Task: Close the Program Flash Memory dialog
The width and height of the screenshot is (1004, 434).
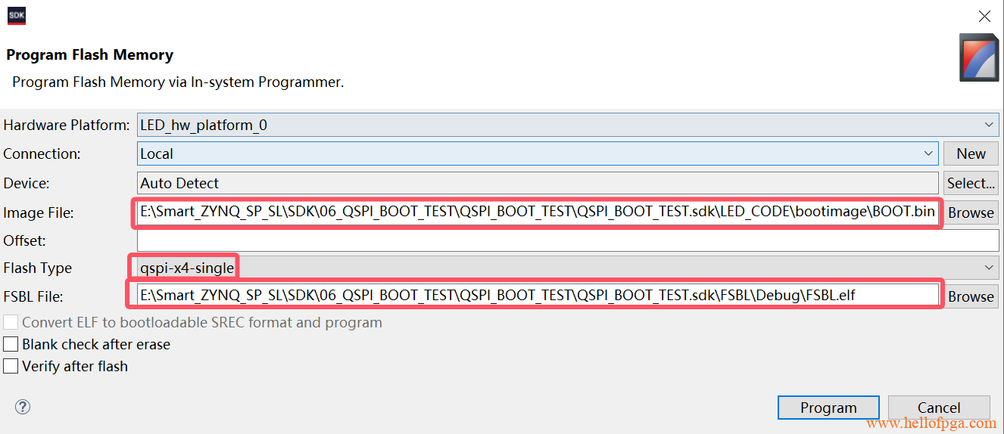Action: point(984,17)
